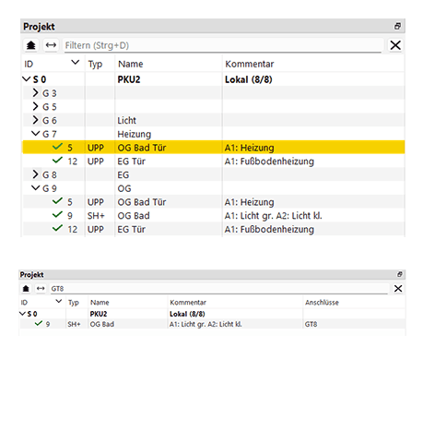Click horizontal arrows icon in lower Projekt panel
This screenshot has height=443, width=423.
click(41, 289)
